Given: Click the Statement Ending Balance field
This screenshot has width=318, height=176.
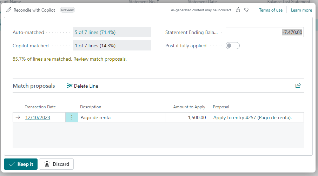Looking at the screenshot, I should (264, 32).
